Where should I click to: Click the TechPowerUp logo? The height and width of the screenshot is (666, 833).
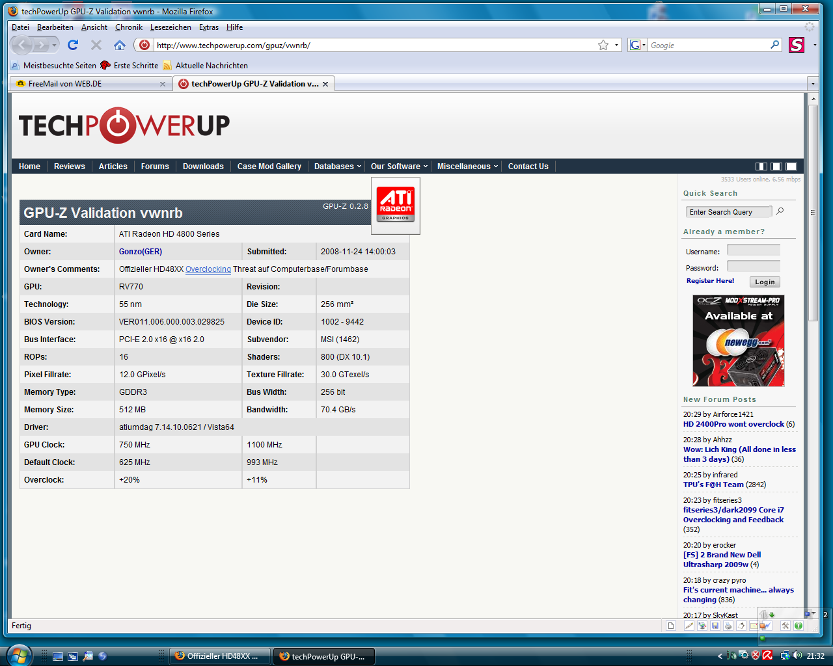pyautogui.click(x=124, y=126)
